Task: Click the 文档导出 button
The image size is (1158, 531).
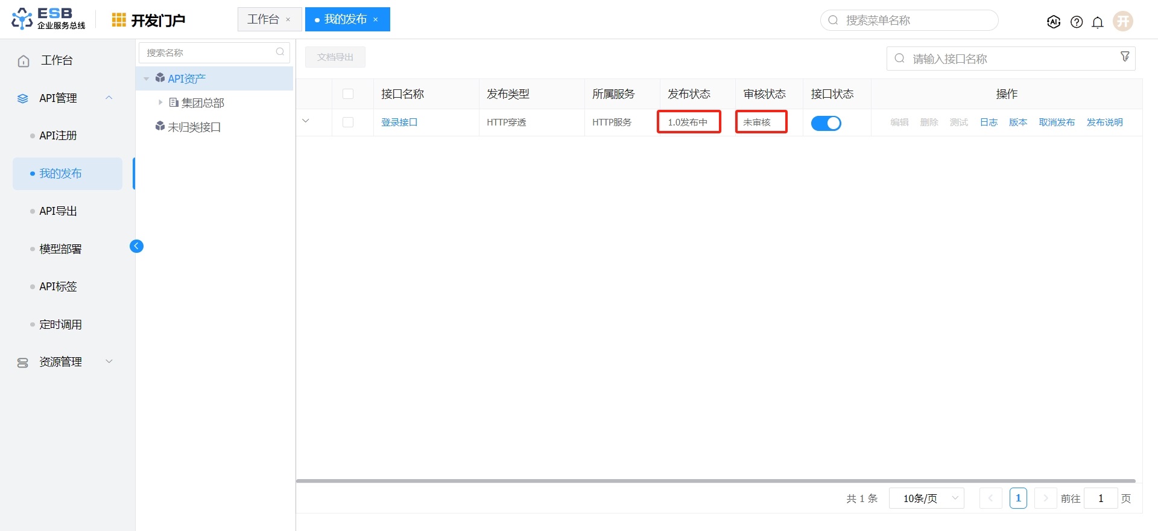Action: point(335,57)
